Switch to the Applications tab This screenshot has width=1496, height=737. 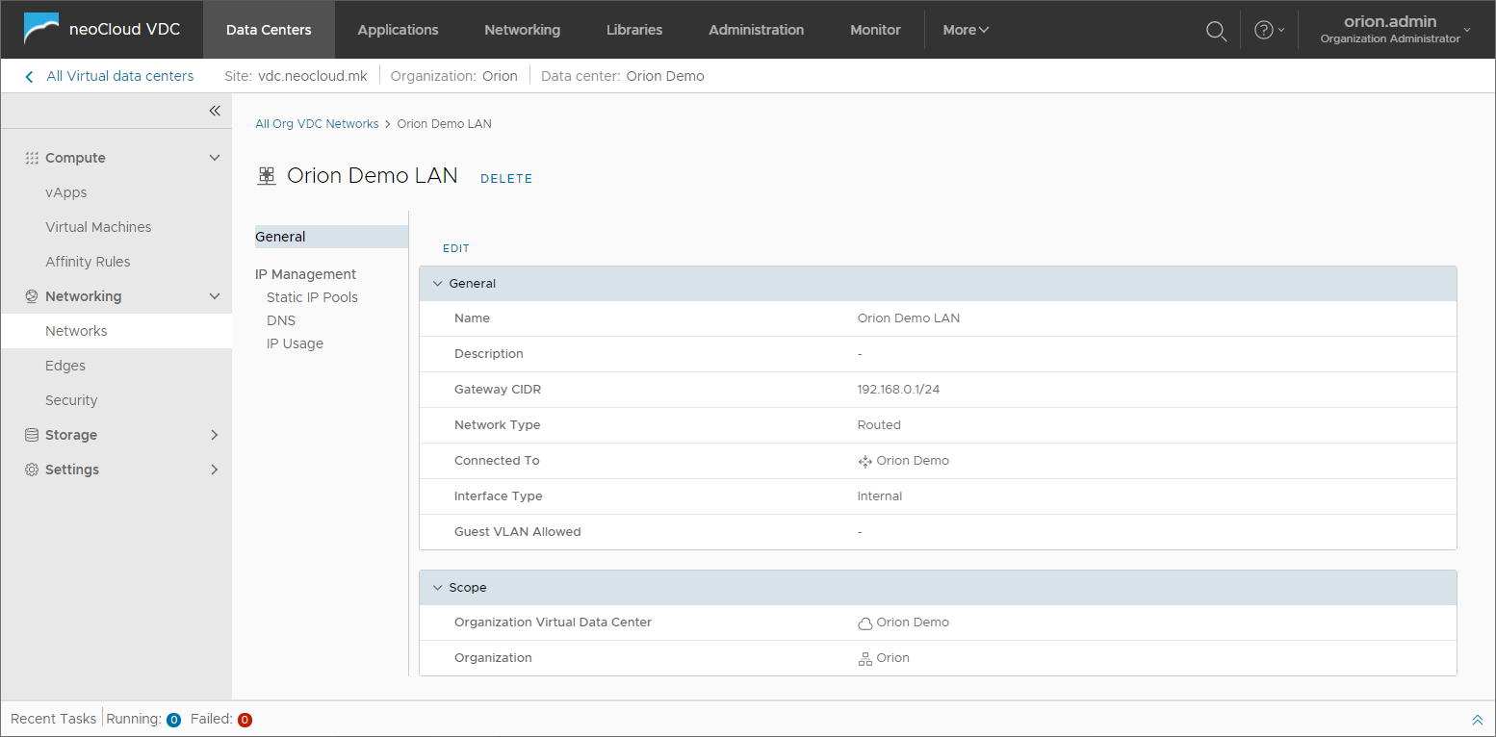[398, 30]
